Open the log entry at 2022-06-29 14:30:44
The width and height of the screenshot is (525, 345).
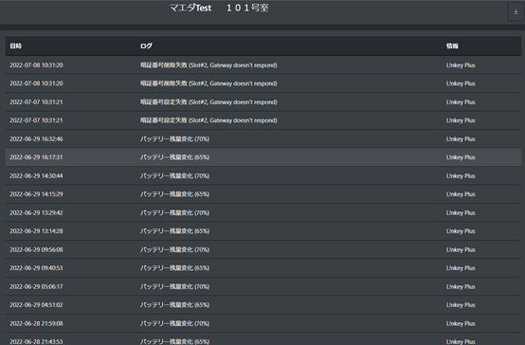click(x=263, y=175)
